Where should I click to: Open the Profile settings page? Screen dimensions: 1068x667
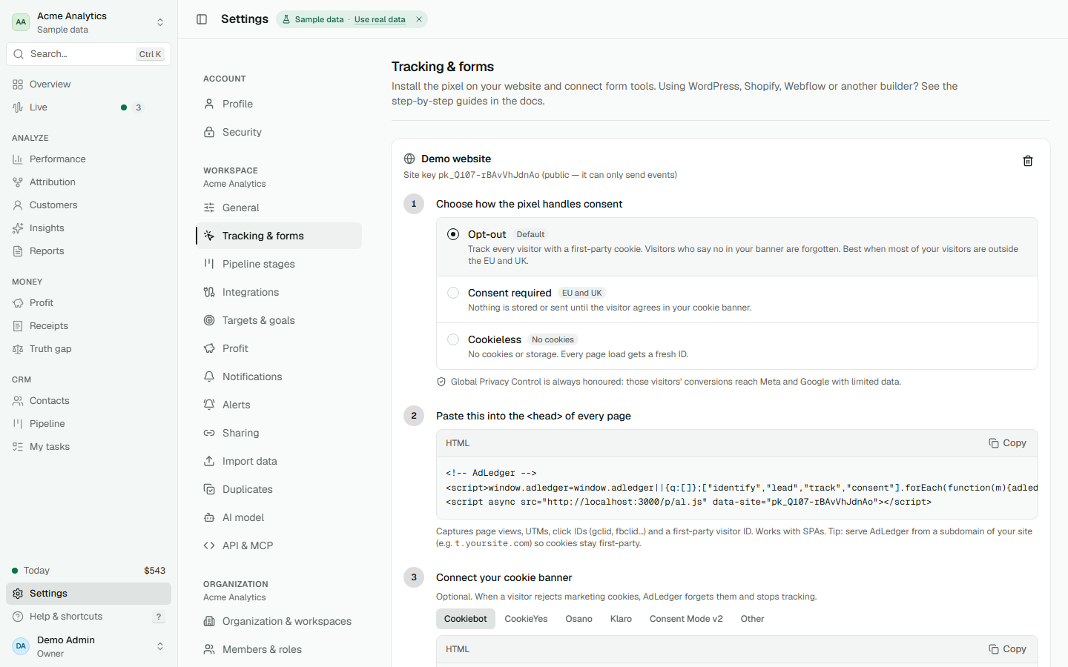point(279,104)
